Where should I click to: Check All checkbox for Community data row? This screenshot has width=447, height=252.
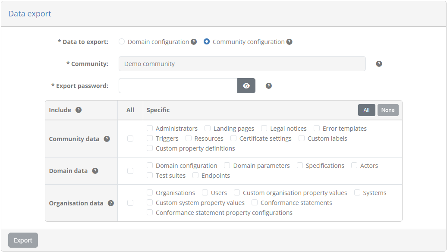click(130, 139)
